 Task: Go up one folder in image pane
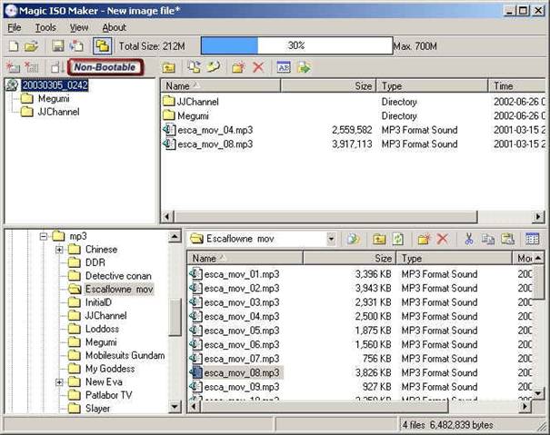coord(169,67)
